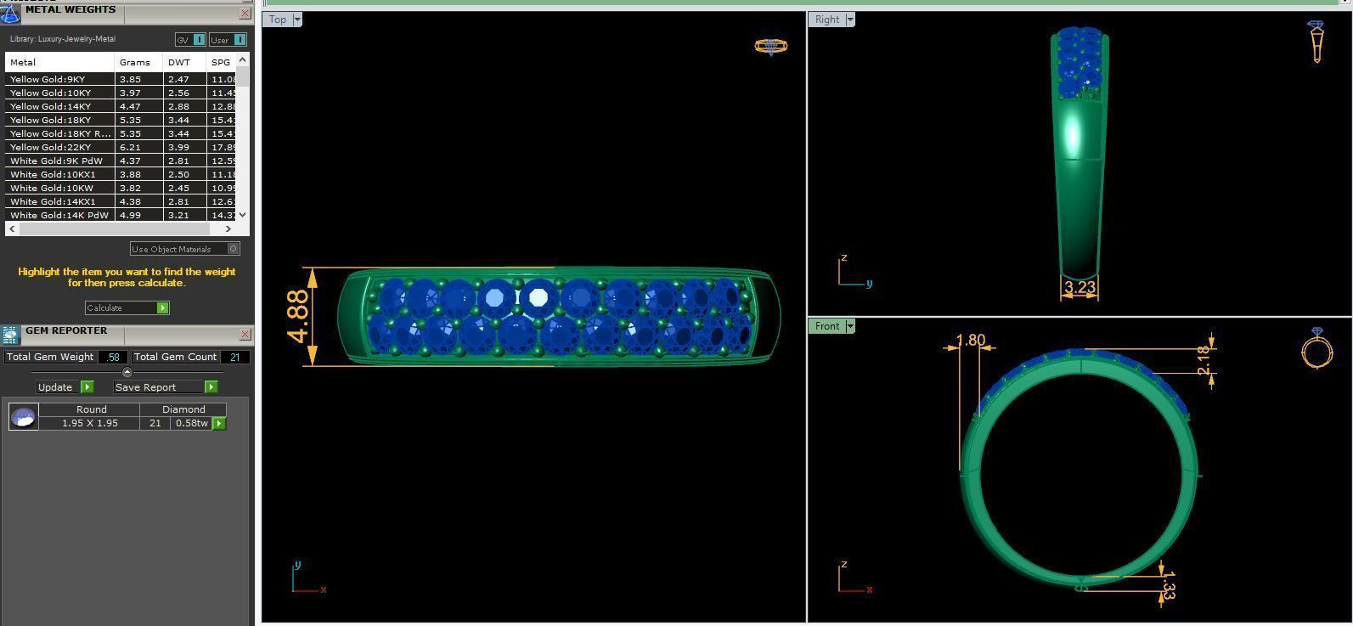The image size is (1353, 626).
Task: Click the green arrow next to Update
Action: [x=87, y=386]
